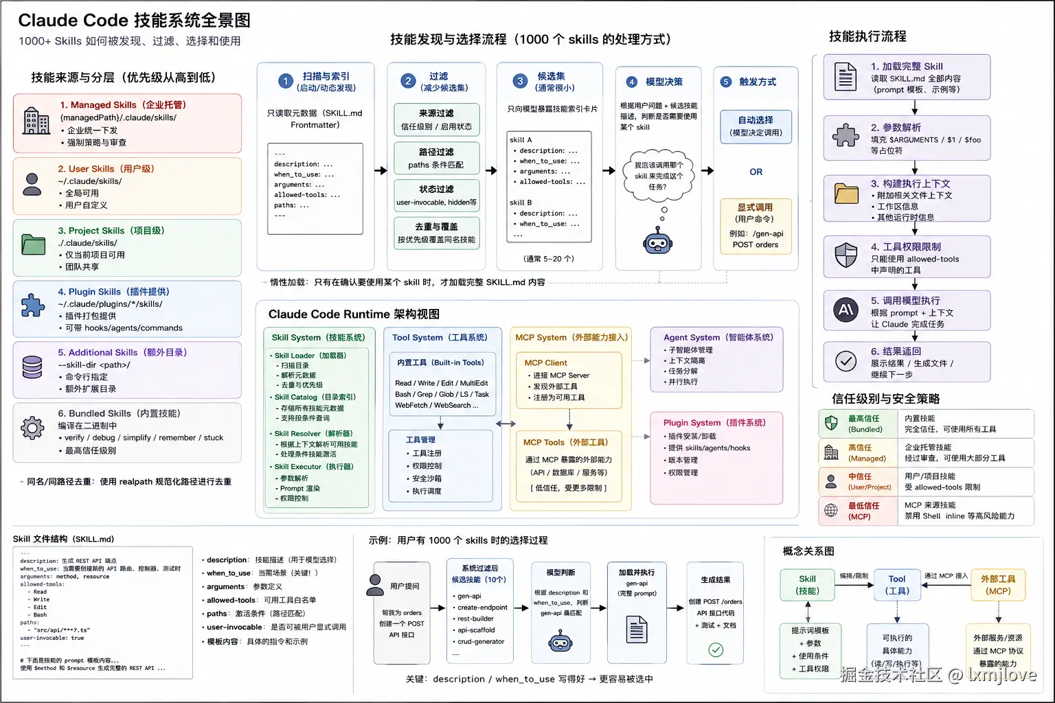Screen dimensions: 1055x703
Task: Select the blue Tool (工具) concept box
Action: 897,585
